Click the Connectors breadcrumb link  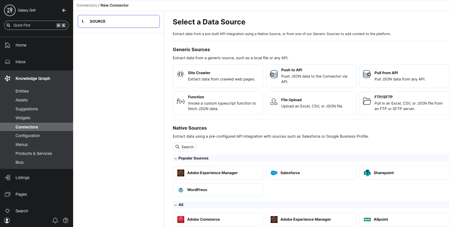(87, 5)
